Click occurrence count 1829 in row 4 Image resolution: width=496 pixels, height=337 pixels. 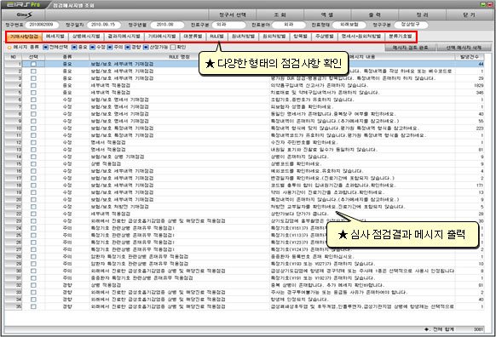point(479,86)
